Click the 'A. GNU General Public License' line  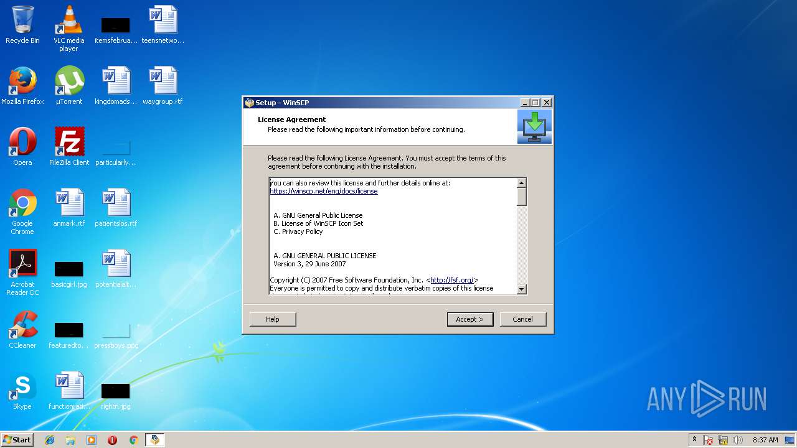tap(318, 215)
